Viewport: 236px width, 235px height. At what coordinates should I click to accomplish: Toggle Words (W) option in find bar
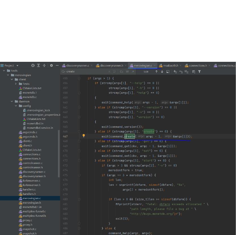(x=127, y=71)
